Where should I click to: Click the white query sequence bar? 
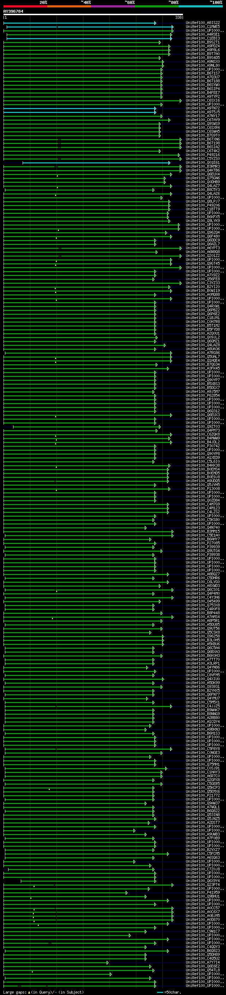pos(93,15)
